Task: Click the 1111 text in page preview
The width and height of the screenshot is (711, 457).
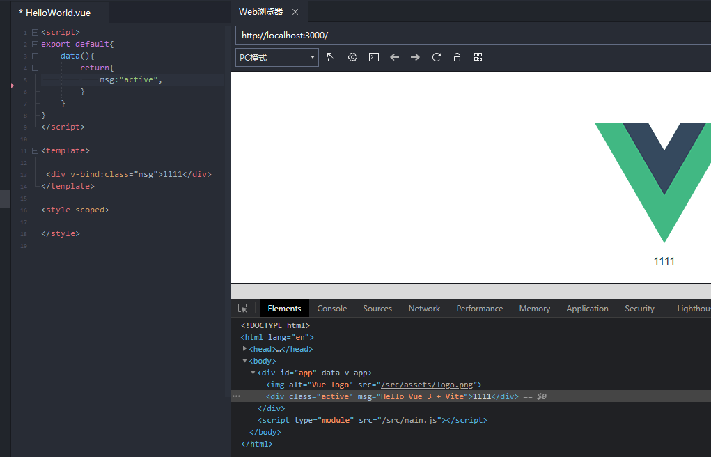Action: point(664,261)
